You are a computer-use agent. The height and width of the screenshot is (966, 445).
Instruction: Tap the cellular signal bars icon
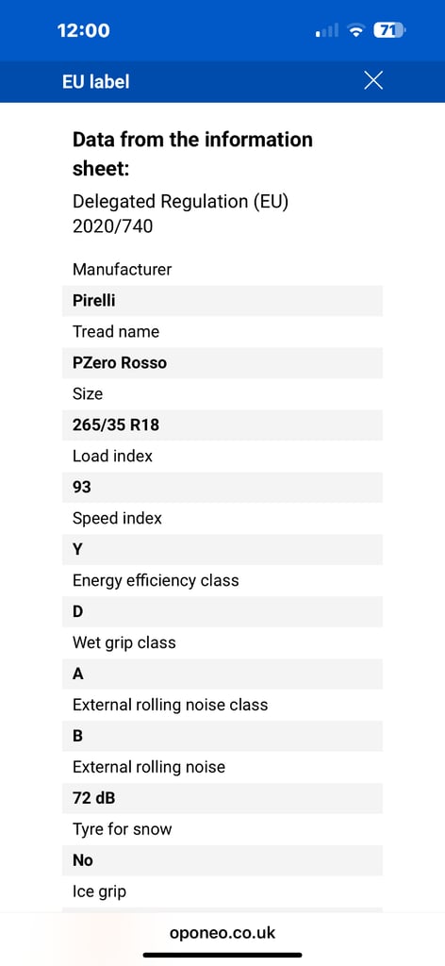coord(327,30)
